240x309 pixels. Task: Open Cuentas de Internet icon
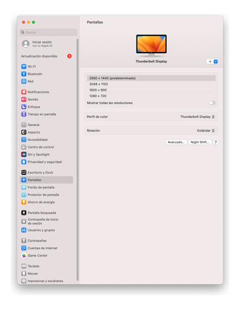24,248
